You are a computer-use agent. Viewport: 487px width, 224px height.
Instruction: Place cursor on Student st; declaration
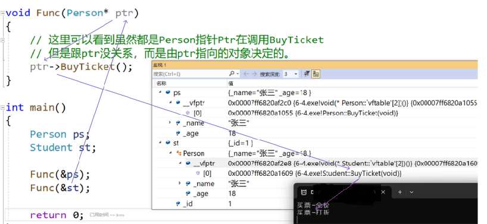[x=63, y=147]
